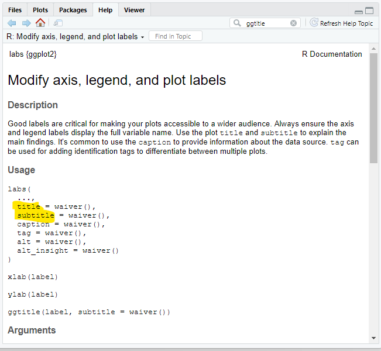Click the vertical scrollbar thumb

373,108
